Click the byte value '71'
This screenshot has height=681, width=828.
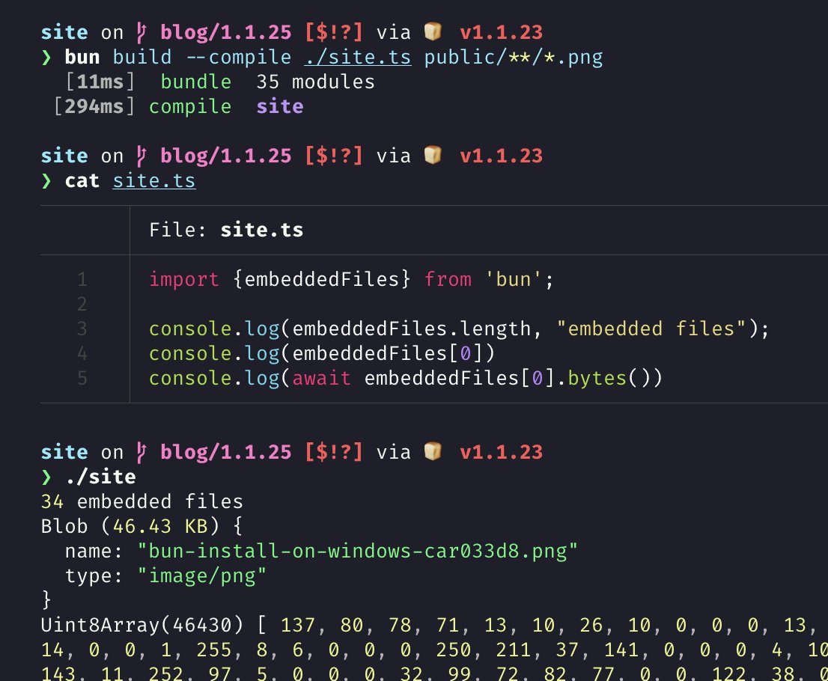click(448, 625)
